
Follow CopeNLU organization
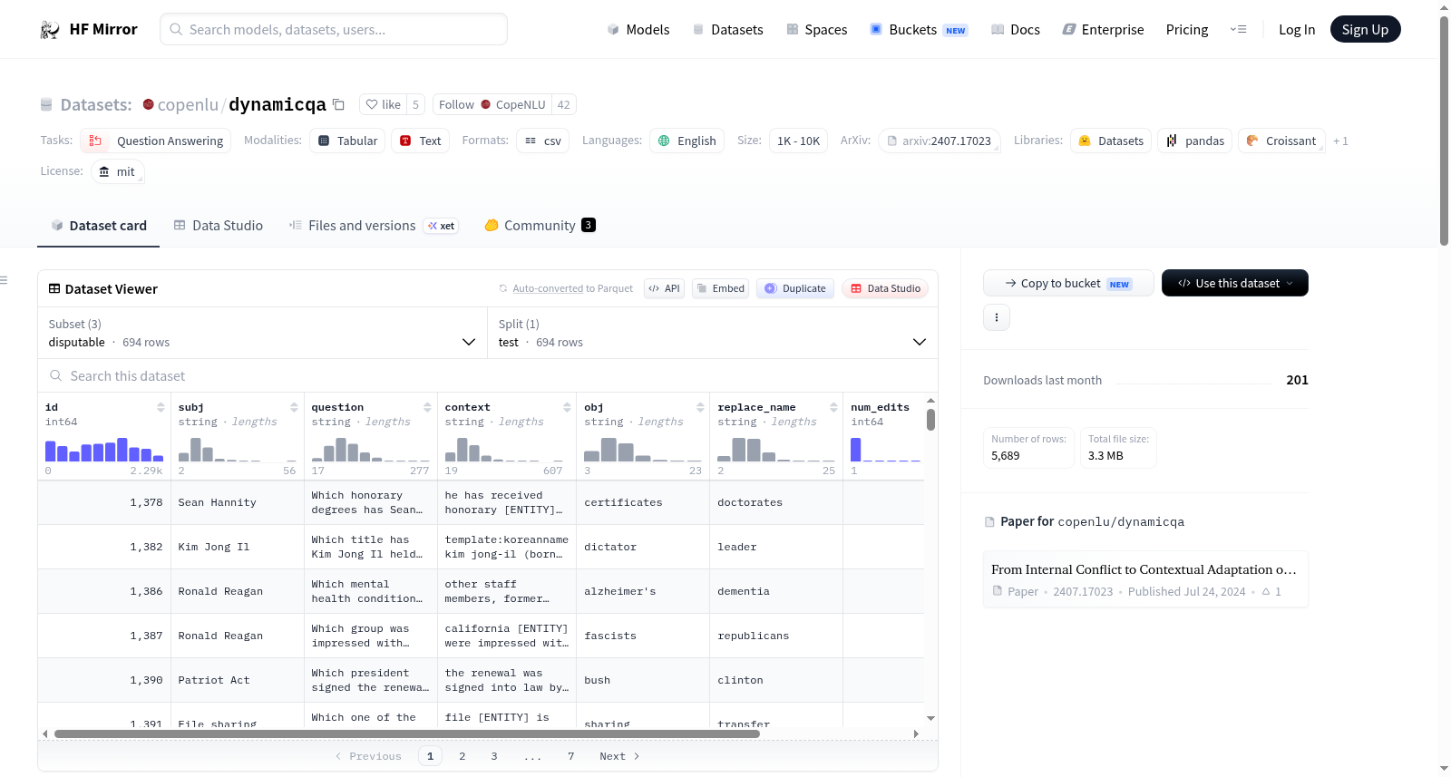coord(492,104)
